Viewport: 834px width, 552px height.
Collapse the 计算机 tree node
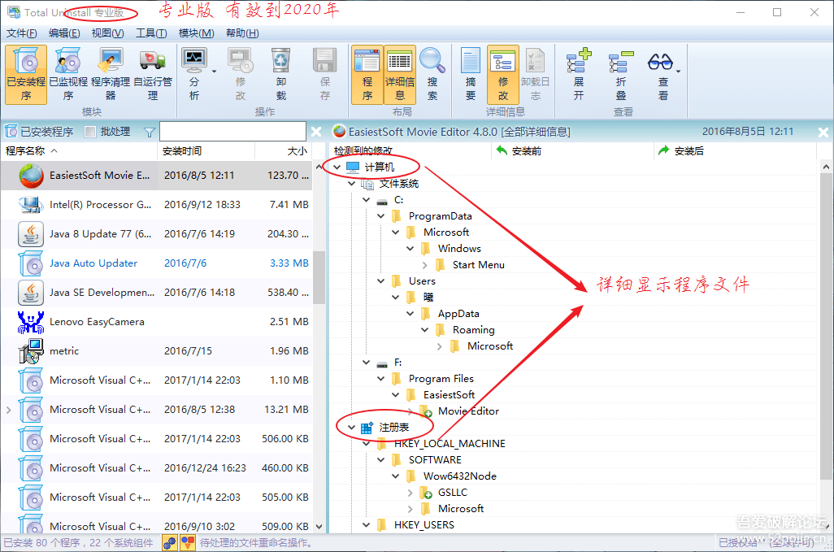point(337,167)
